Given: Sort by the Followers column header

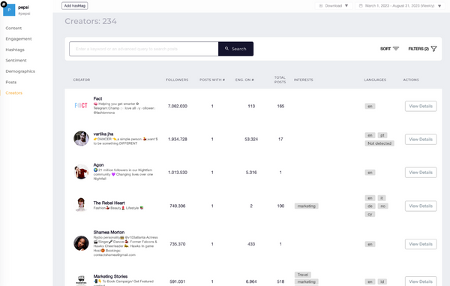Looking at the screenshot, I should (x=177, y=80).
